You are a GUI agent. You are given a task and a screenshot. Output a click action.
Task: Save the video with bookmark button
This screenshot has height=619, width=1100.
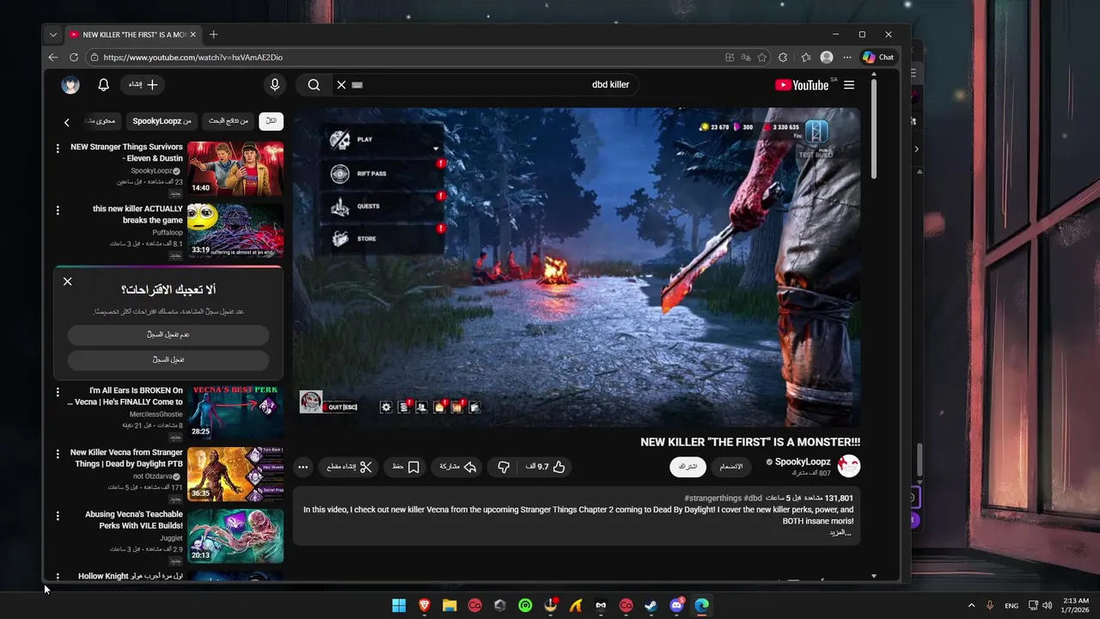(406, 467)
